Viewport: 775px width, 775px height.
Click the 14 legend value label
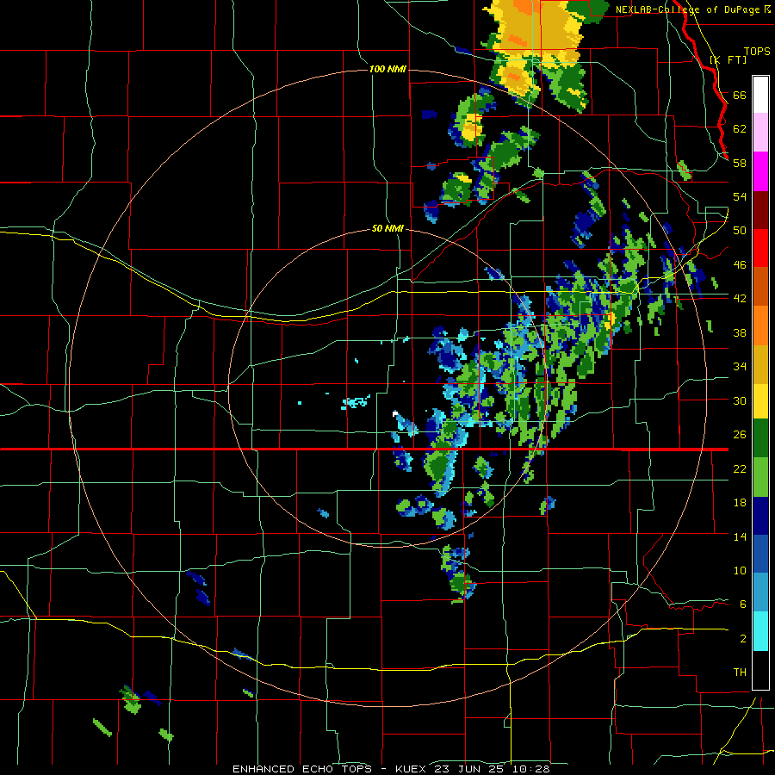click(740, 536)
